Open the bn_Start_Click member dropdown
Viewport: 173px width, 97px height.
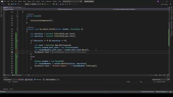[141, 9]
